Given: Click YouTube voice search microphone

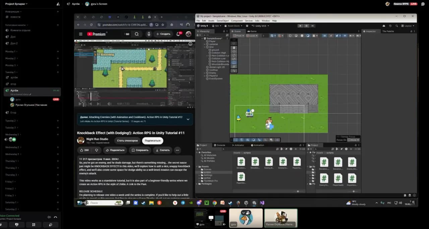Looking at the screenshot, I should coord(149,34).
